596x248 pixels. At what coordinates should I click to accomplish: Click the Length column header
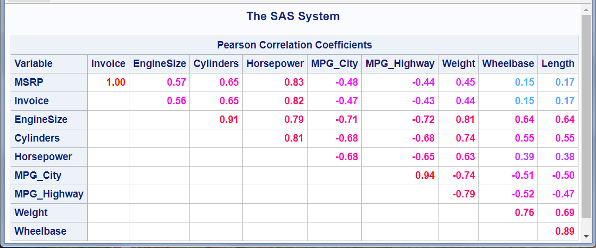click(558, 64)
